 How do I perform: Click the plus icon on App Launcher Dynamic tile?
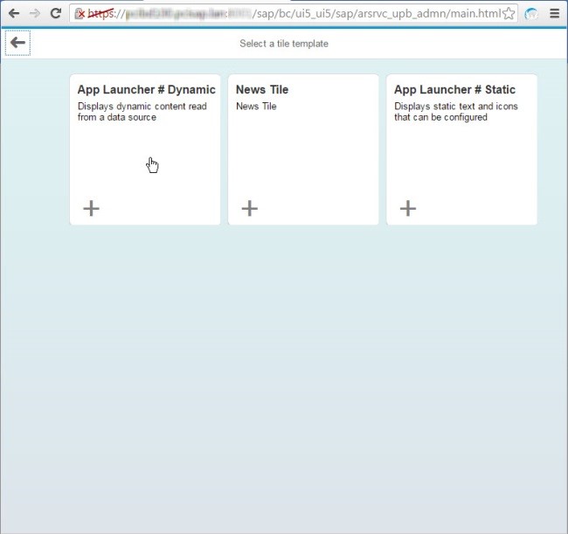click(x=92, y=208)
